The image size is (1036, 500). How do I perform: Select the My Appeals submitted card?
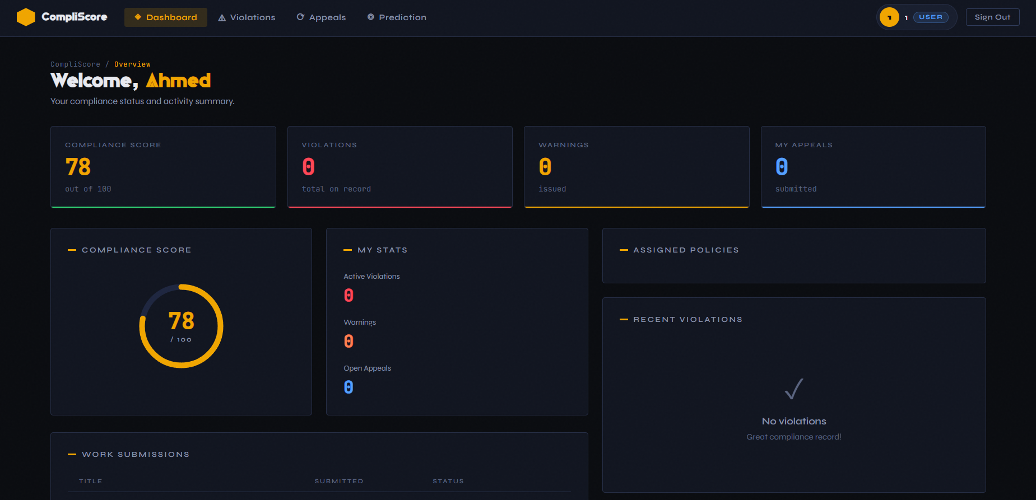tap(874, 167)
